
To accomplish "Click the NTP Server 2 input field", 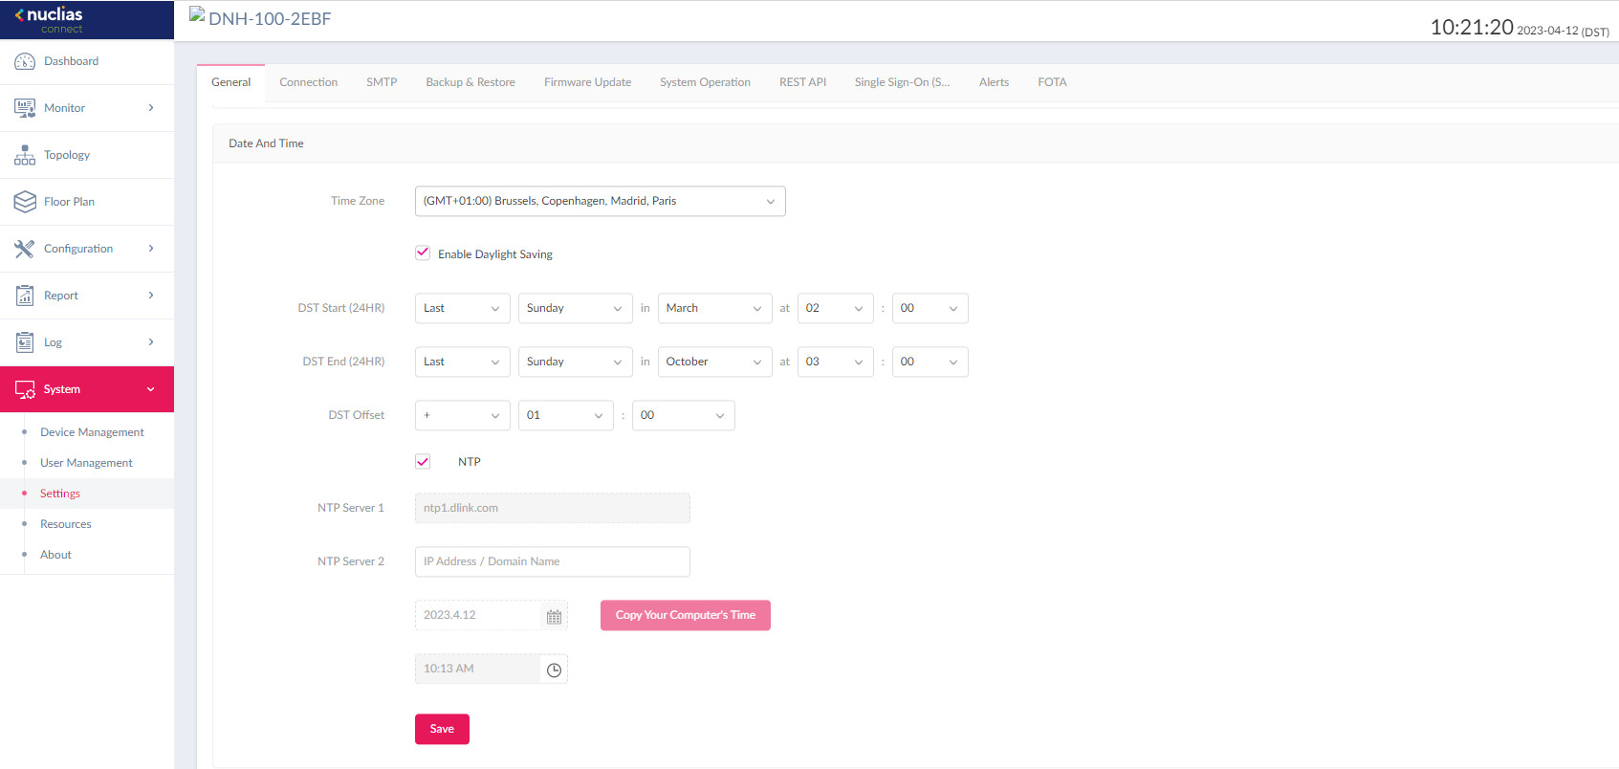I will tap(552, 561).
